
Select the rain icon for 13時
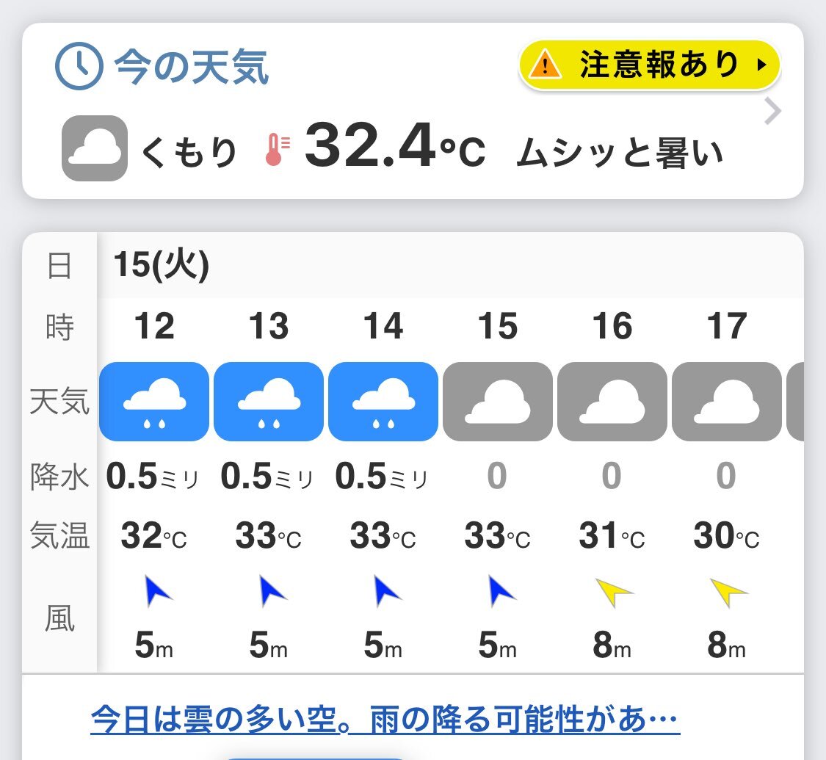click(x=269, y=402)
